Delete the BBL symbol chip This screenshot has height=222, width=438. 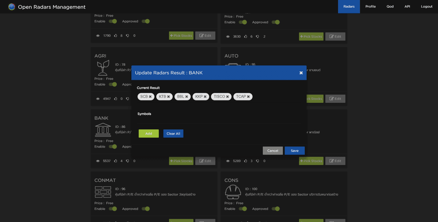[187, 97]
